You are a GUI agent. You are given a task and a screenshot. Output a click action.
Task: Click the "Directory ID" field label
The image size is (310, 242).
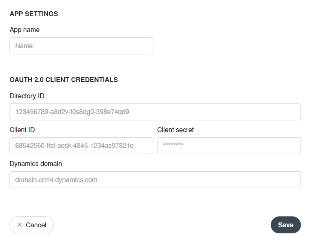27,96
